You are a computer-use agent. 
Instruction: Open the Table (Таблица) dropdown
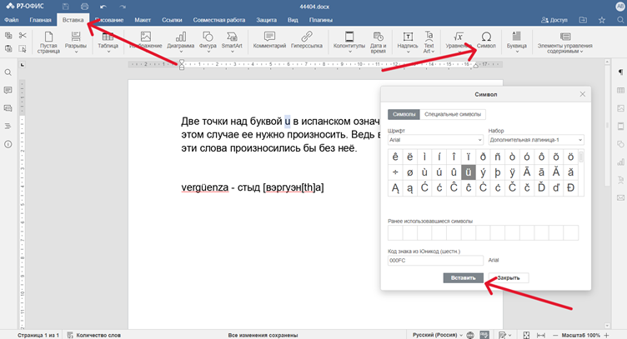pyautogui.click(x=108, y=42)
